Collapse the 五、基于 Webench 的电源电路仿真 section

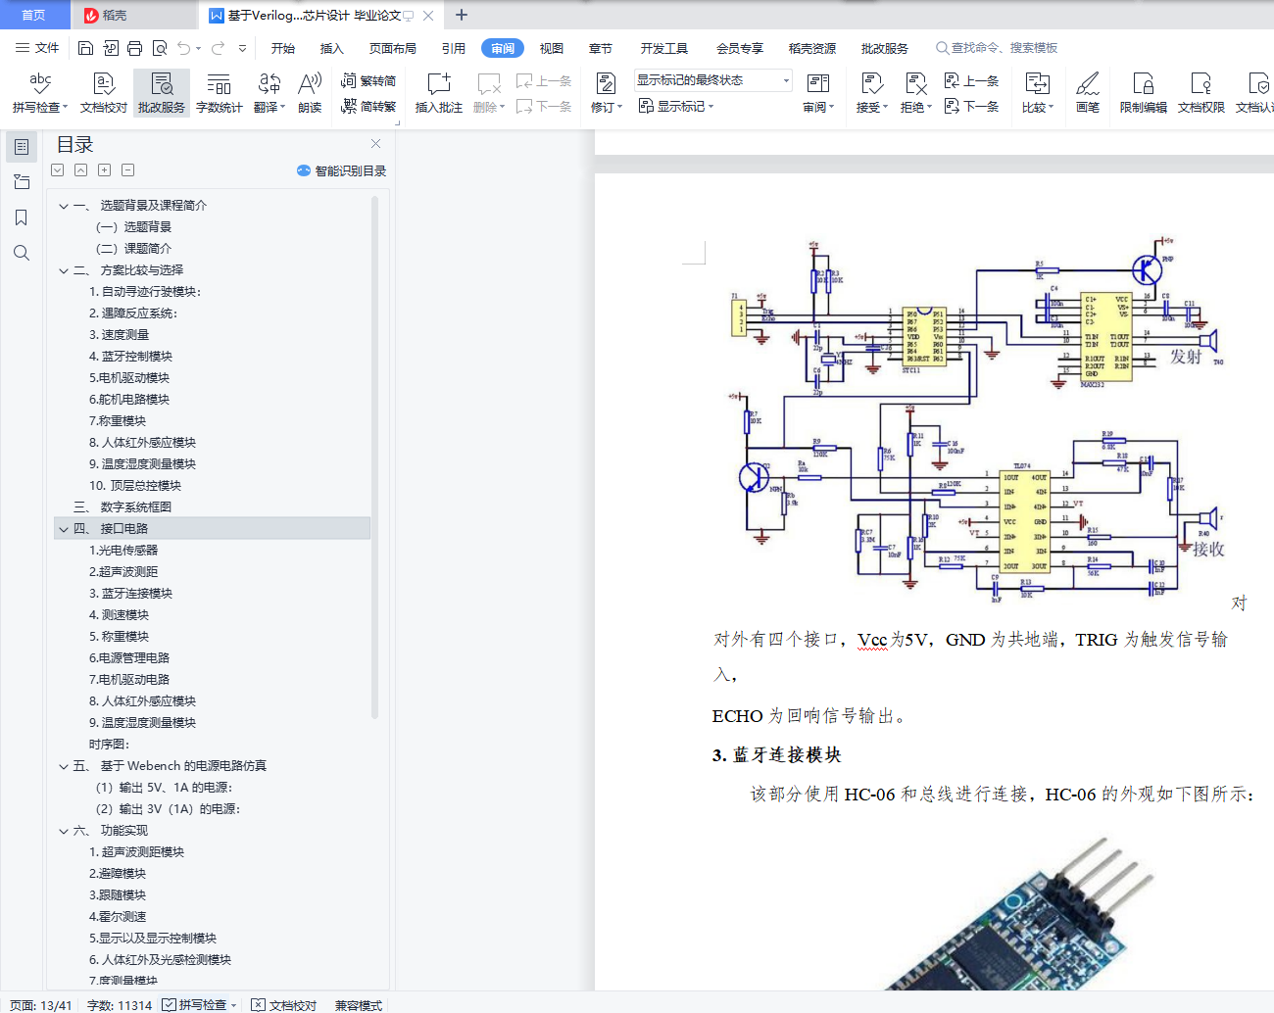64,766
